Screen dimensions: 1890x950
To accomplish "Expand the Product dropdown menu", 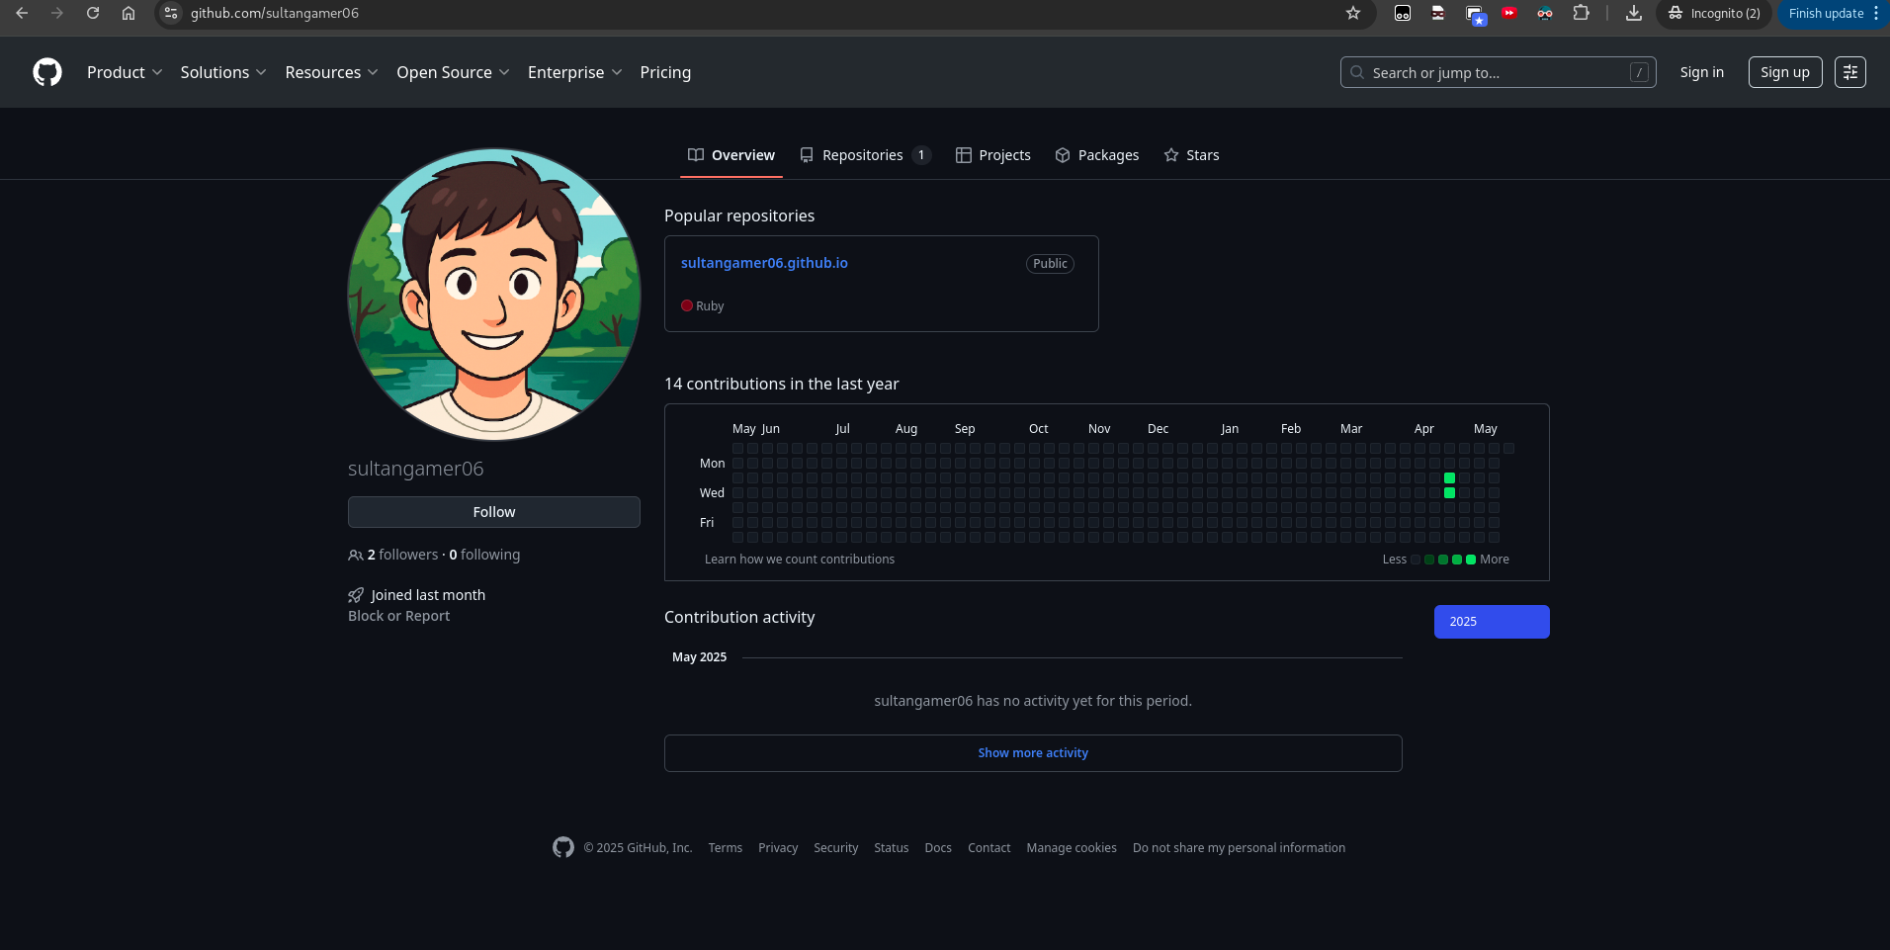I will click(125, 72).
